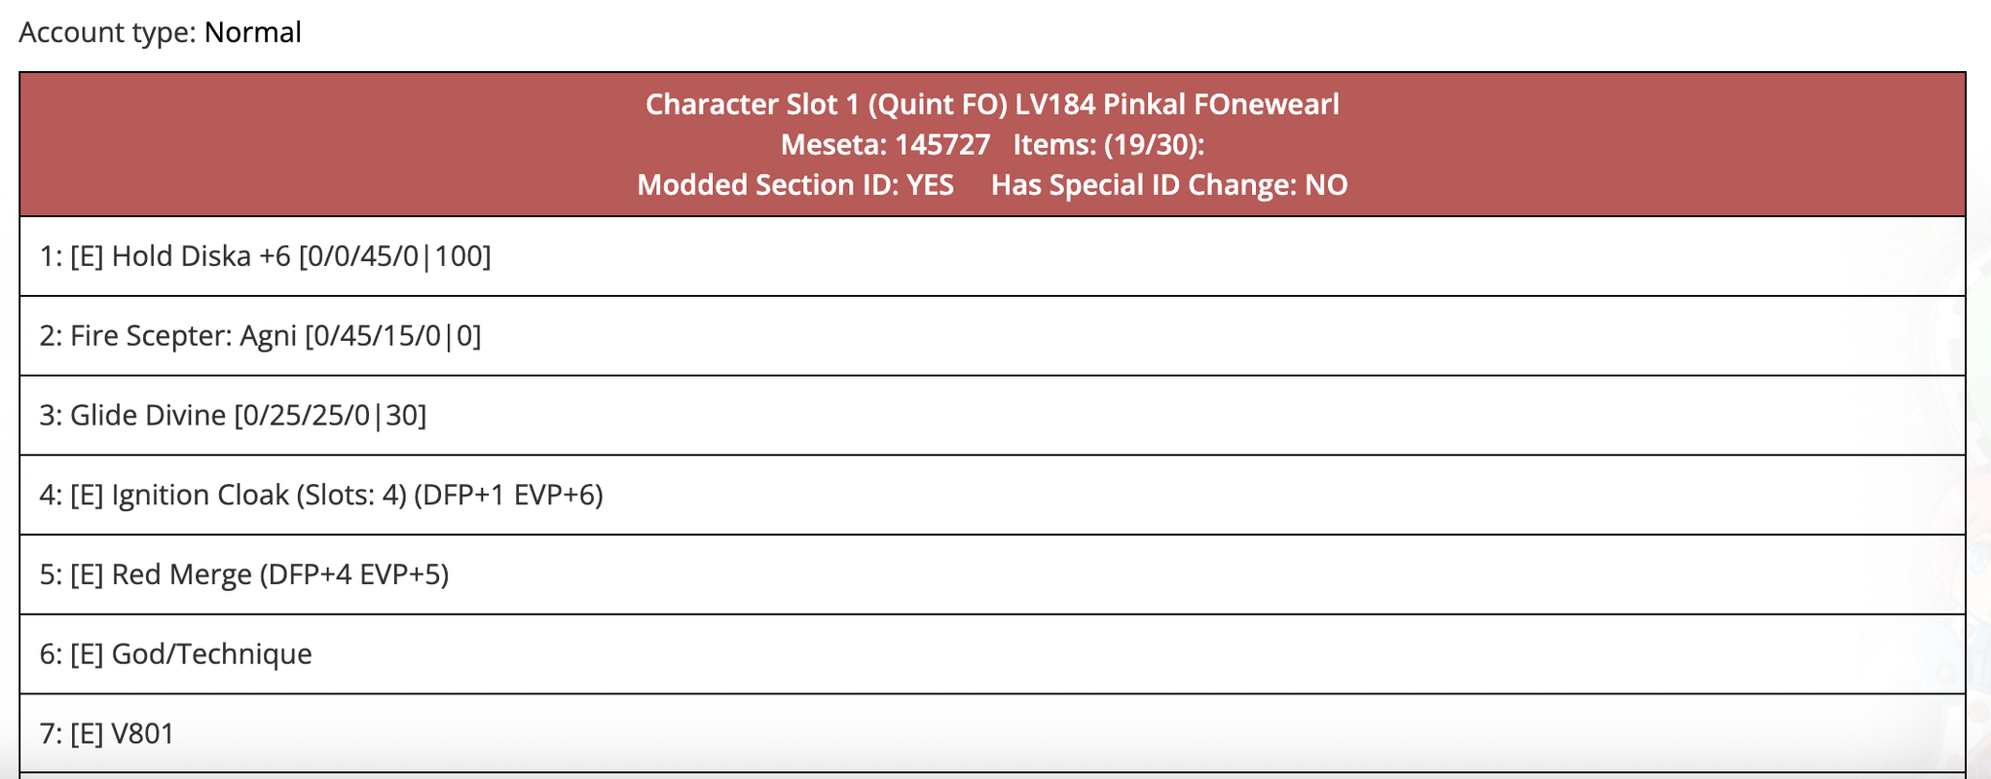Viewport: 1991px width, 779px height.
Task: Click the Has Special ID Change: NO text
Action: [1169, 185]
